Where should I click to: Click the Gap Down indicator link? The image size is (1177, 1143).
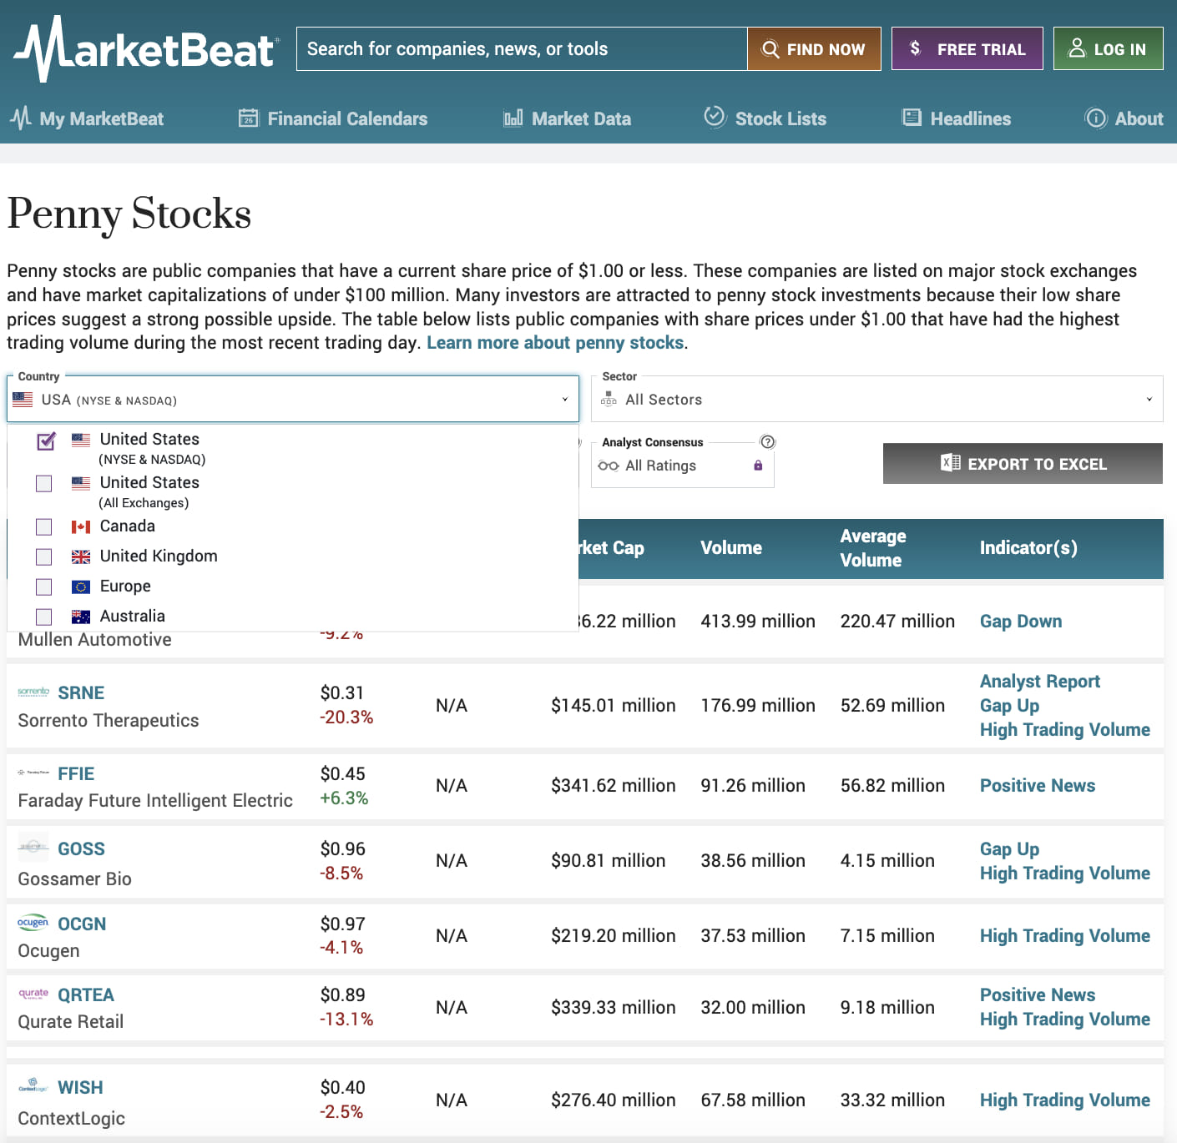point(1021,621)
